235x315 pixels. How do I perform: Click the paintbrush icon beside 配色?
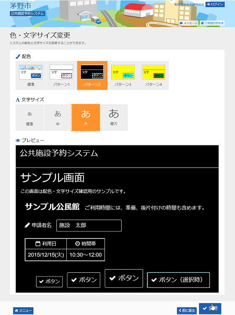point(18,56)
